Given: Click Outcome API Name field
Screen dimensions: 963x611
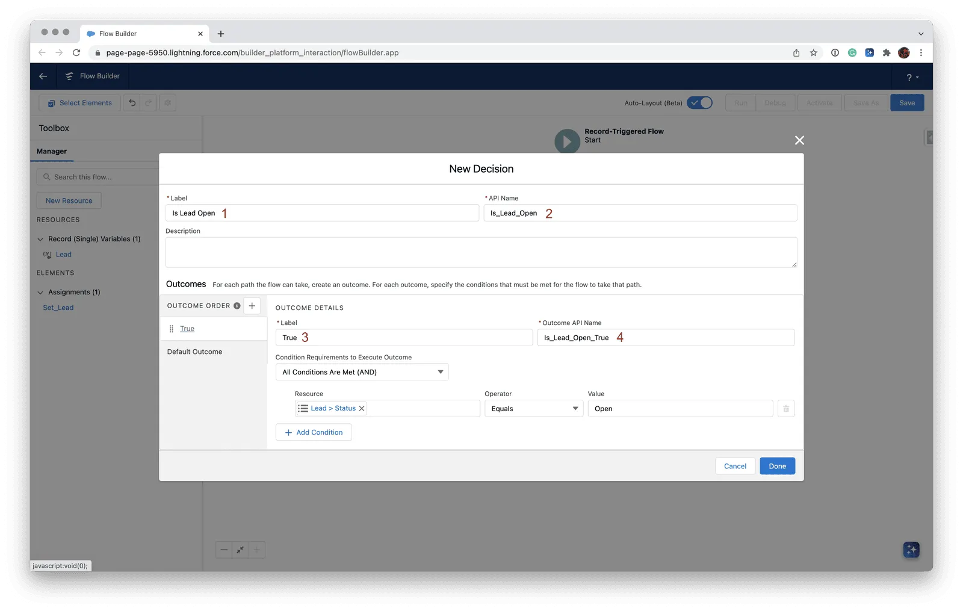Looking at the screenshot, I should tap(666, 338).
